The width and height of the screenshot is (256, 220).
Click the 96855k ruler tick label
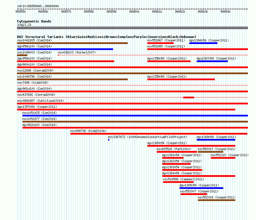coord(20,12)
